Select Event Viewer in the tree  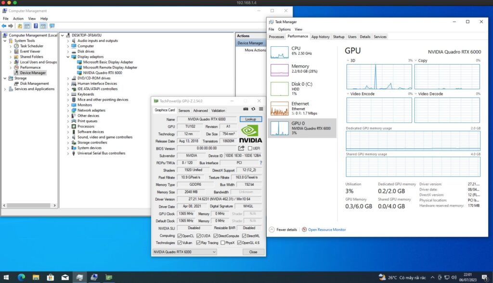(30, 51)
